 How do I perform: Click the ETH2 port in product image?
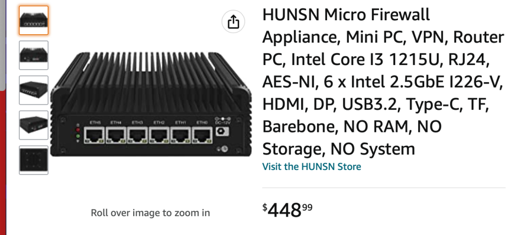click(x=159, y=136)
